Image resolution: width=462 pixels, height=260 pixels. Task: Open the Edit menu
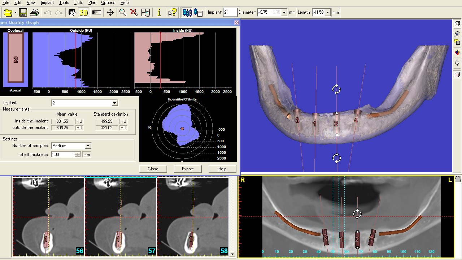[x=18, y=3]
